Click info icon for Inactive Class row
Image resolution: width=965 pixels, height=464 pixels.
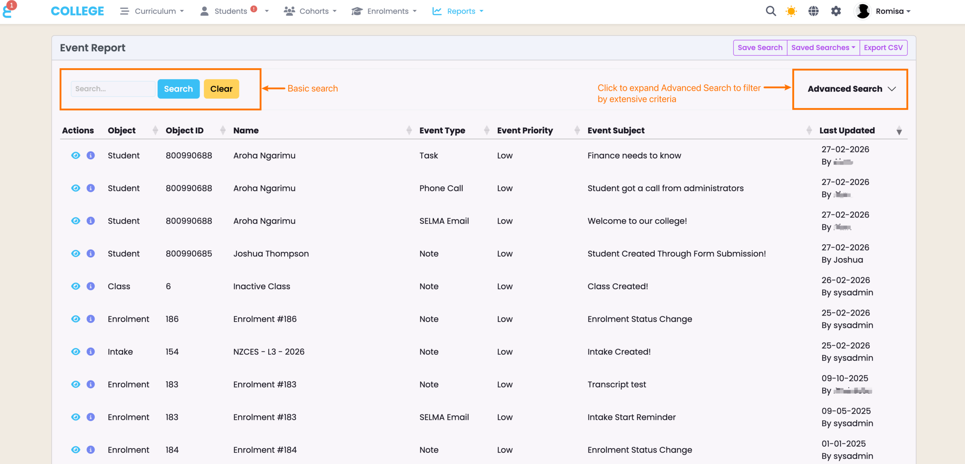(x=90, y=286)
